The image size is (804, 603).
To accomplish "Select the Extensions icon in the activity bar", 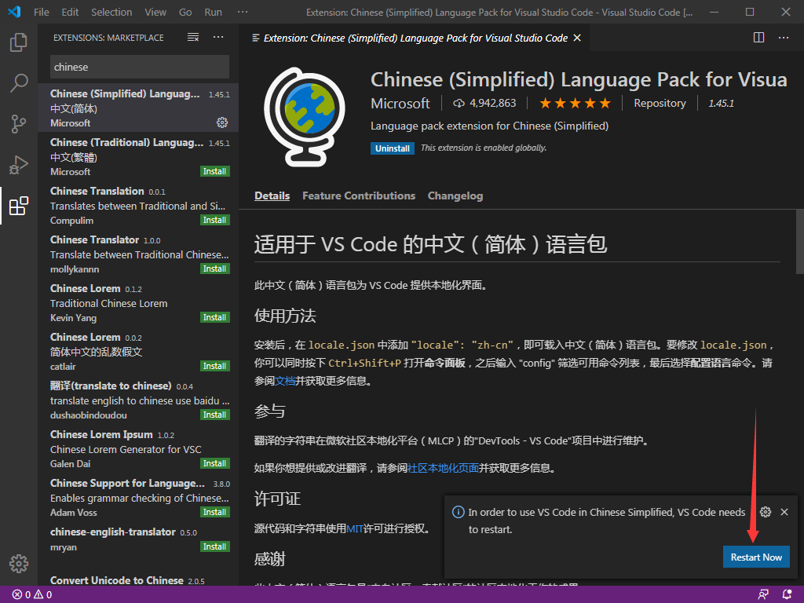I will [18, 206].
